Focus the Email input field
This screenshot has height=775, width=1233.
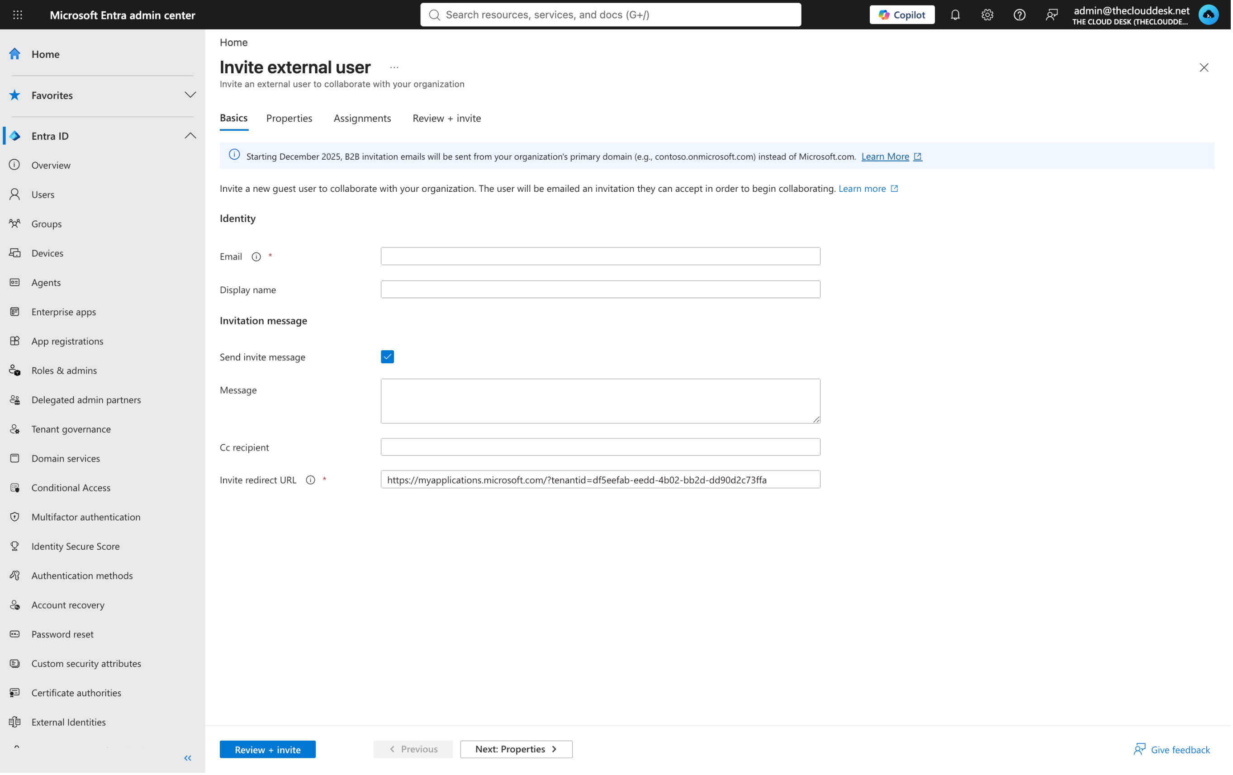click(600, 256)
